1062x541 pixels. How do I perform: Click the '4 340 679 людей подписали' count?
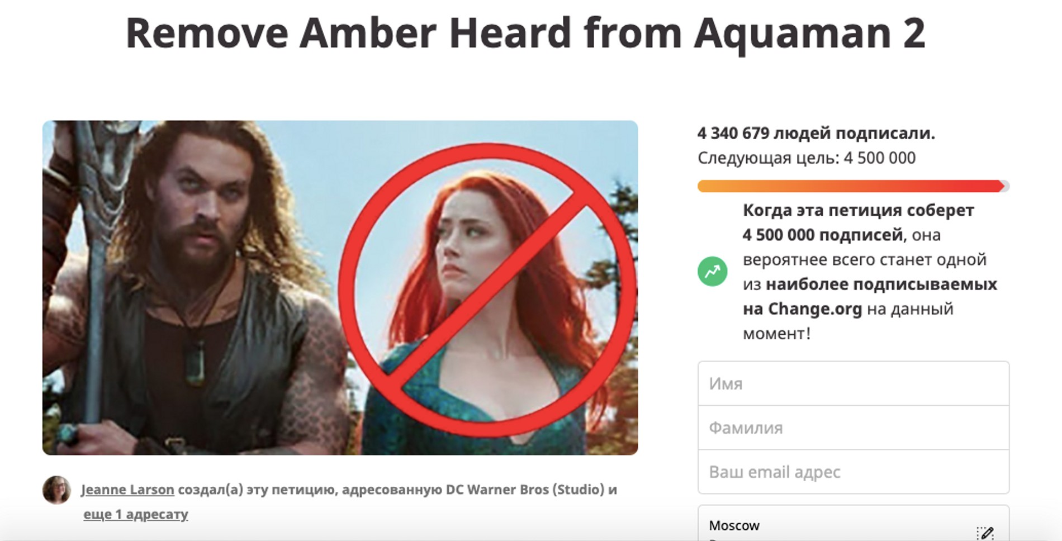816,133
